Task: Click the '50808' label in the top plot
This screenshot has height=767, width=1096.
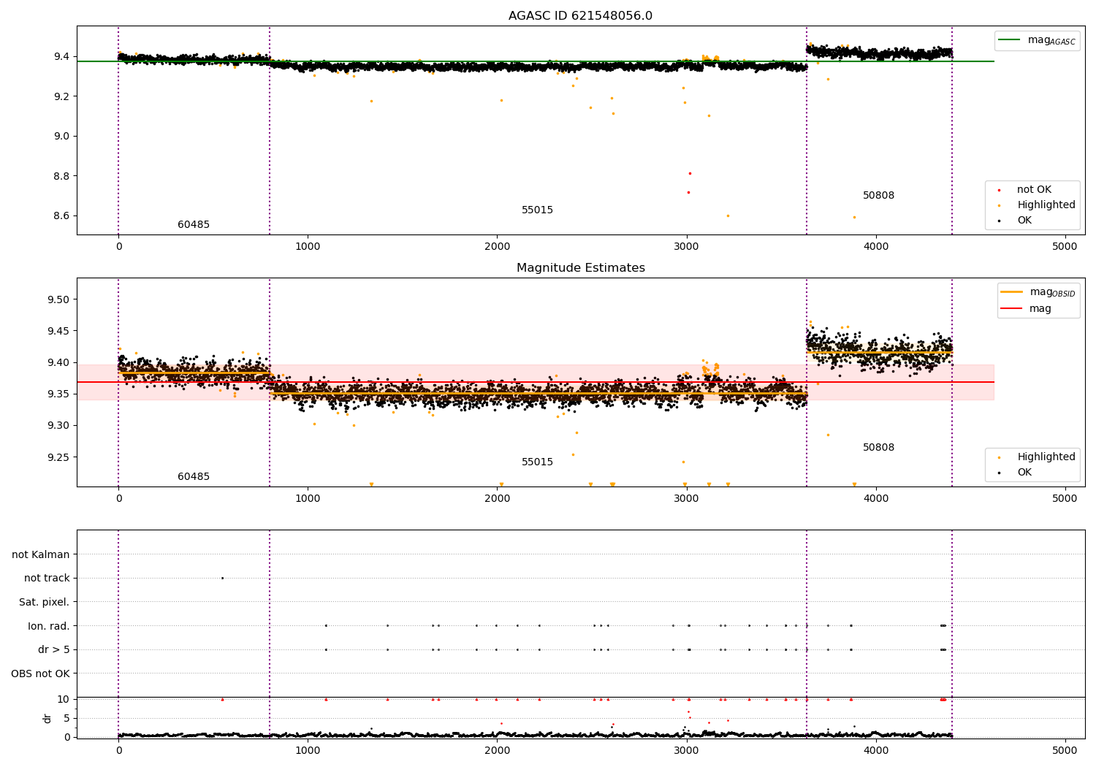Action: tap(878, 196)
